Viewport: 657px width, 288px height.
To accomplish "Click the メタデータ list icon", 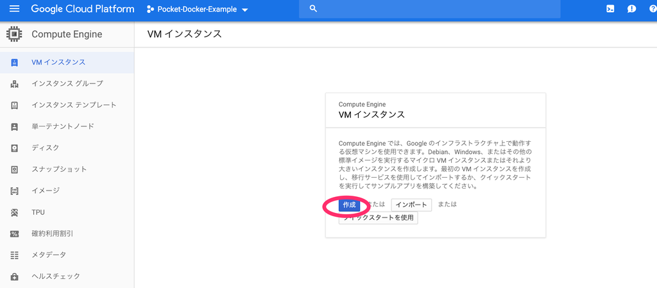I will tap(14, 255).
